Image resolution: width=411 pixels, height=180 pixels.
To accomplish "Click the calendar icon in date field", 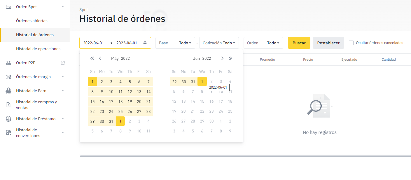I will [x=145, y=43].
